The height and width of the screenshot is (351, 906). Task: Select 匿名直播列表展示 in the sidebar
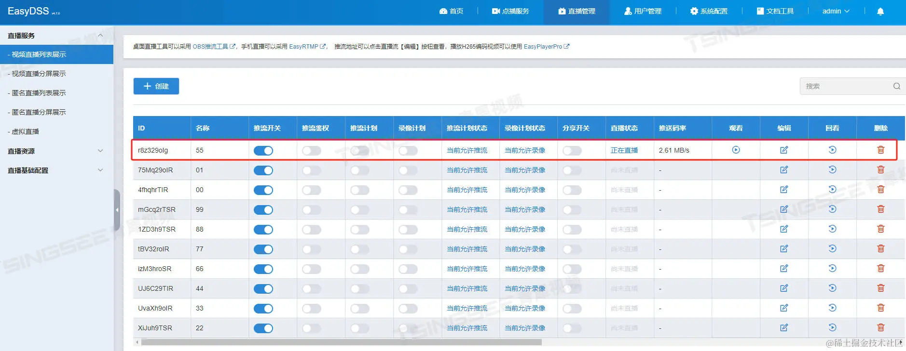(56, 93)
